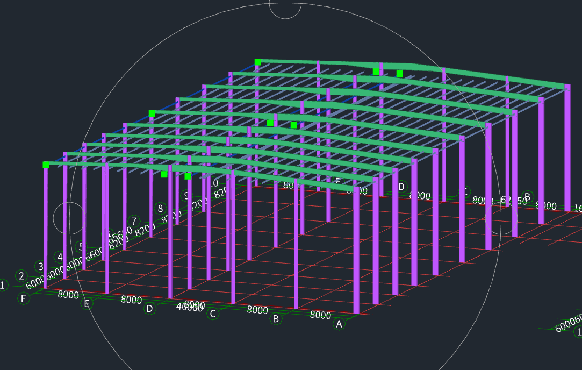Click the top orbit handle circle
The width and height of the screenshot is (582, 370).
click(x=285, y=3)
